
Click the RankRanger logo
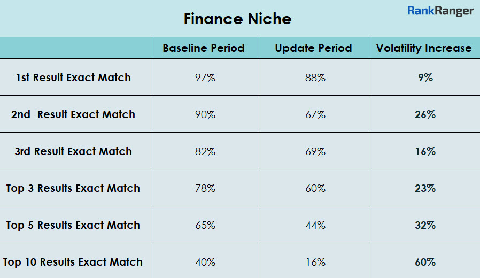pos(440,11)
